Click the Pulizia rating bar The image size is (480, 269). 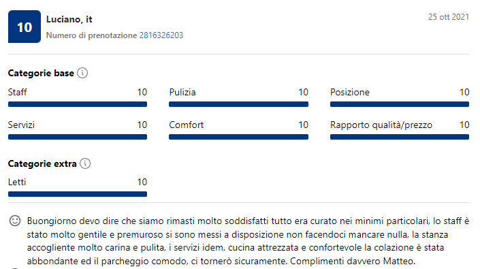[x=238, y=104]
